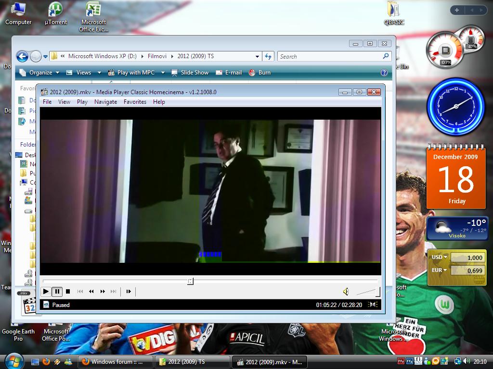
Task: Increase playback rate with the fast-forward icon
Action: pyautogui.click(x=103, y=292)
